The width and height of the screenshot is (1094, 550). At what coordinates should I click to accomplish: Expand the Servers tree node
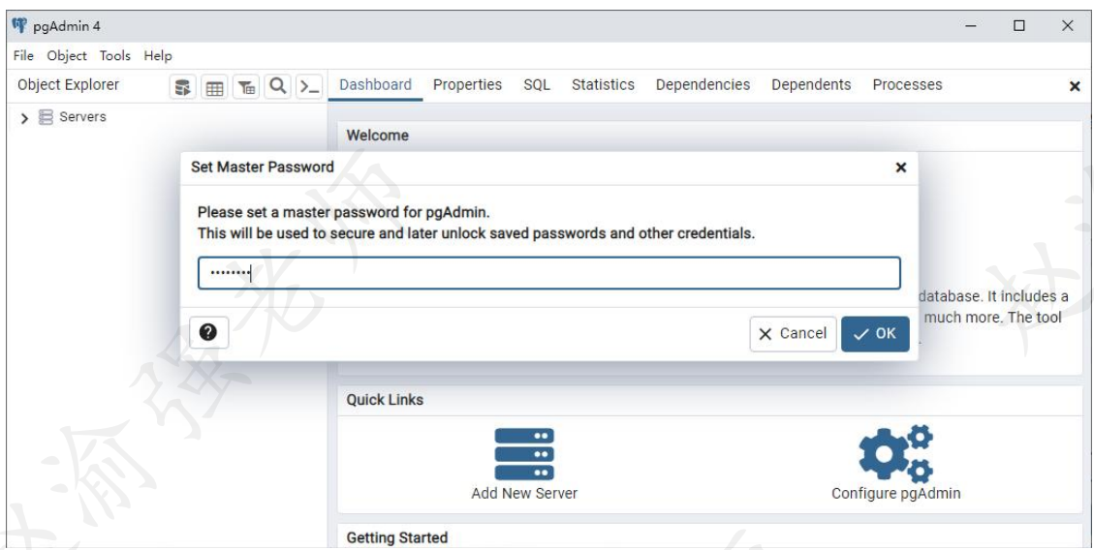click(24, 118)
